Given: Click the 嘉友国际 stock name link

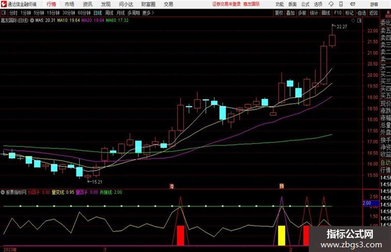Looking at the screenshot, I should tap(252, 4).
